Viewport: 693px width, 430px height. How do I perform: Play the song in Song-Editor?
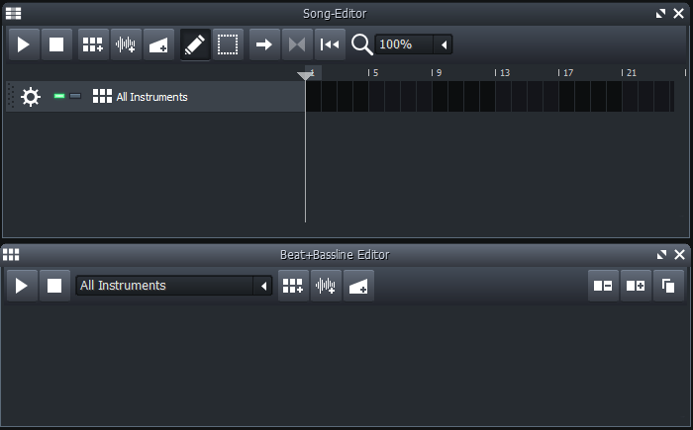click(24, 44)
